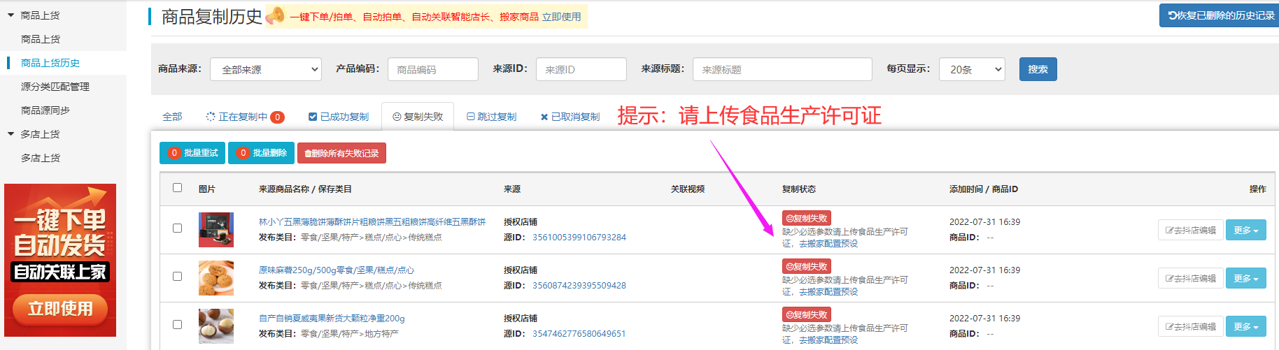
Task: Open the 商品来源 全部来源 dropdown
Action: click(266, 69)
